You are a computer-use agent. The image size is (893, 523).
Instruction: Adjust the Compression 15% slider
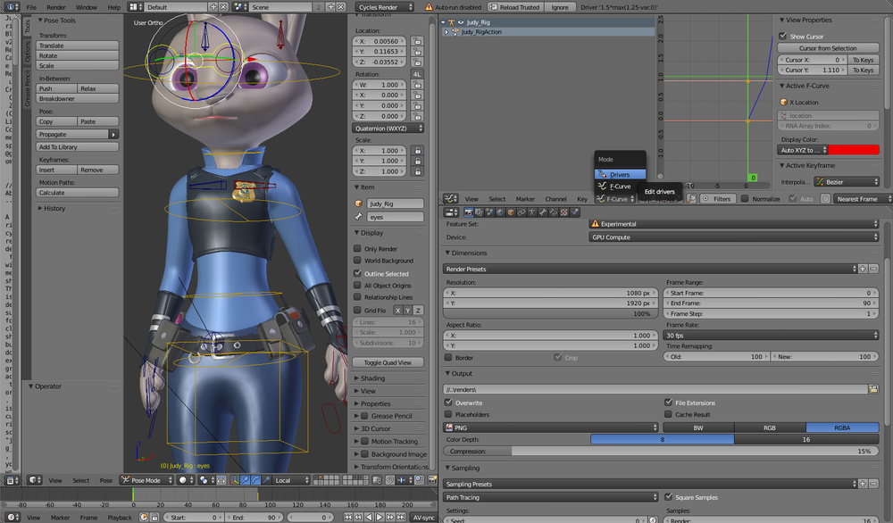(x=661, y=452)
